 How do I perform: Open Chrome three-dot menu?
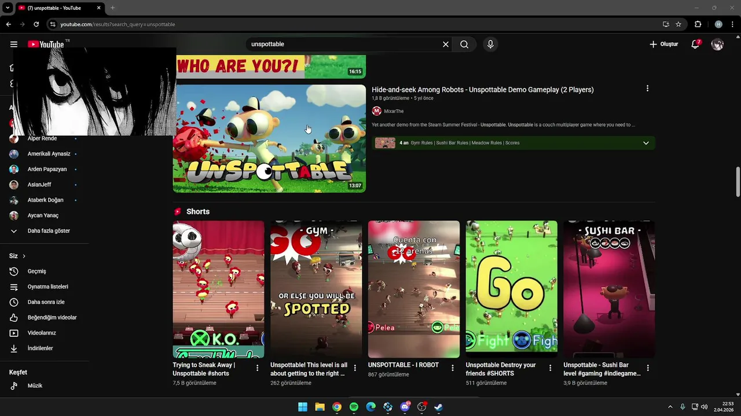(732, 24)
